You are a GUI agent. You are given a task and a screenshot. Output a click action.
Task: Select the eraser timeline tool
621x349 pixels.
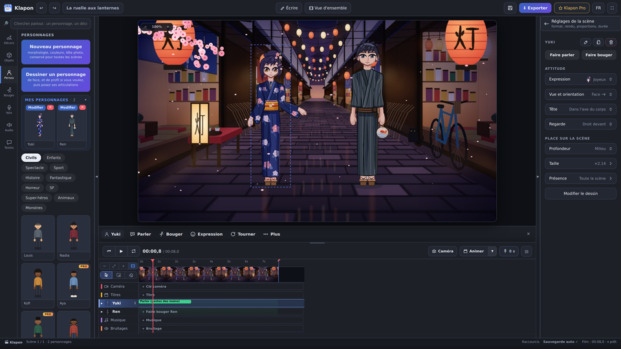(131, 275)
